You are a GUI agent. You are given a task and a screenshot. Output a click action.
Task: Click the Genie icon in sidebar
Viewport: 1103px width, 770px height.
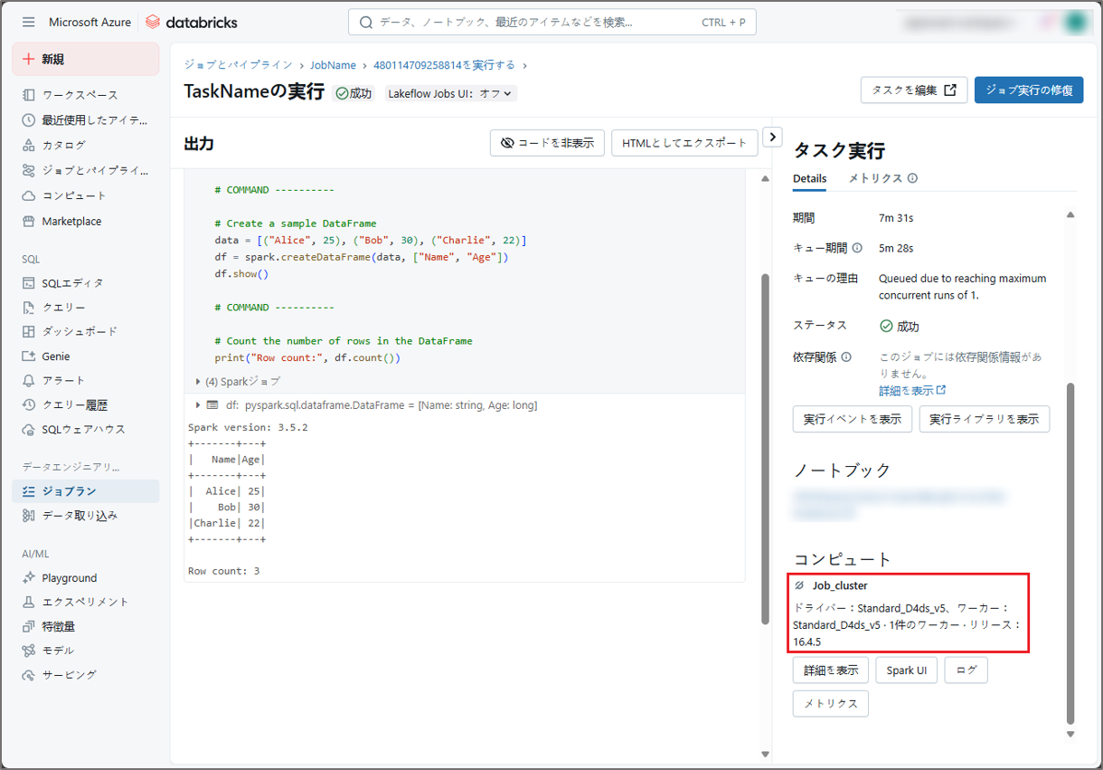point(29,356)
